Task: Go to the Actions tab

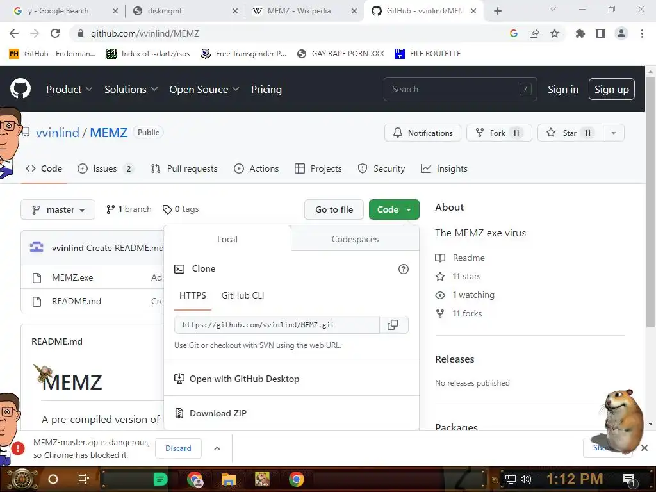Action: click(256, 168)
